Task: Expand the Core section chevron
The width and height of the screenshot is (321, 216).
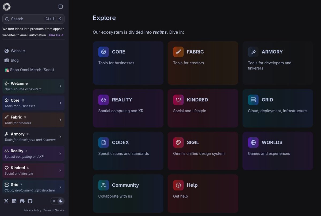Action: tap(60, 103)
